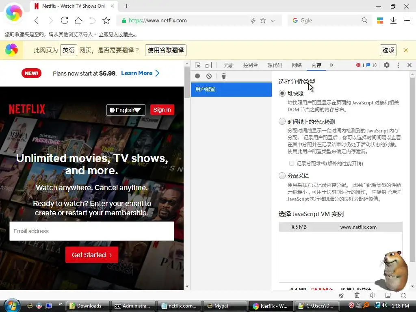Click the red error count indicator
The width and height of the screenshot is (416, 312).
click(360, 65)
